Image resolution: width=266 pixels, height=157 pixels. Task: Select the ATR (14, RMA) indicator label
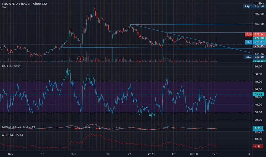click(x=12, y=135)
